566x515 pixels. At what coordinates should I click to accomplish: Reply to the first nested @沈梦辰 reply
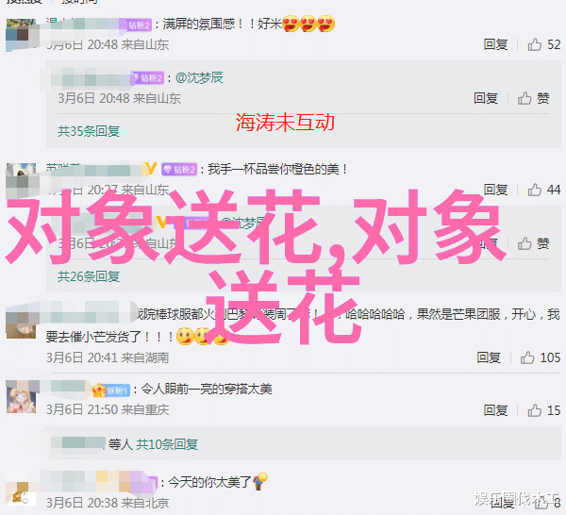(x=486, y=98)
